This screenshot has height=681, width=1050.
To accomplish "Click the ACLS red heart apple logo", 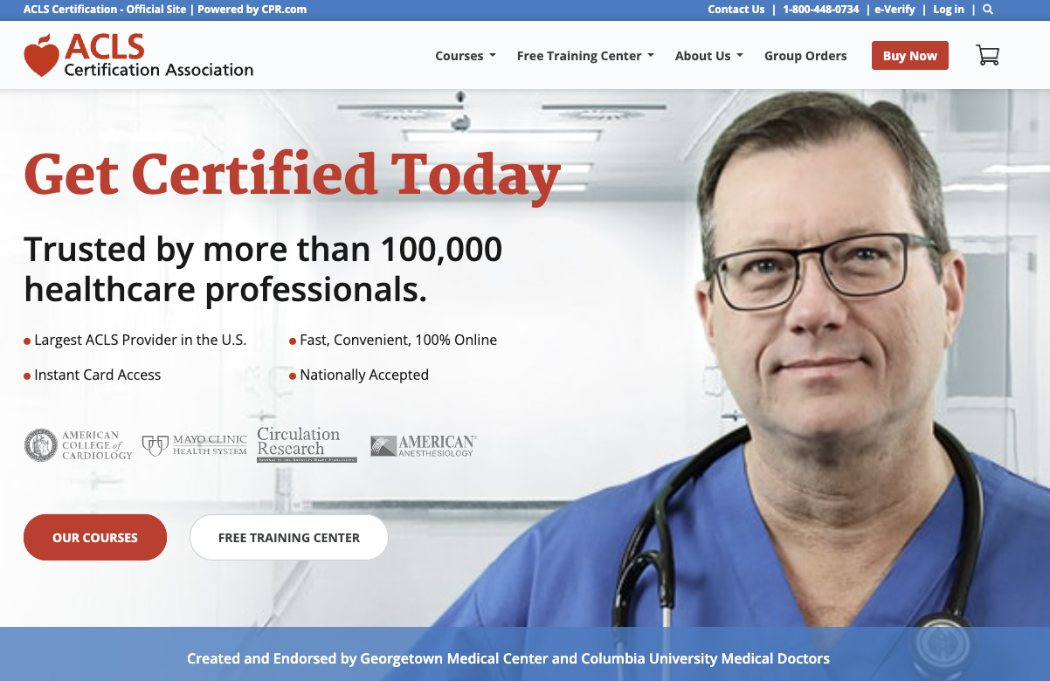I will click(x=41, y=56).
